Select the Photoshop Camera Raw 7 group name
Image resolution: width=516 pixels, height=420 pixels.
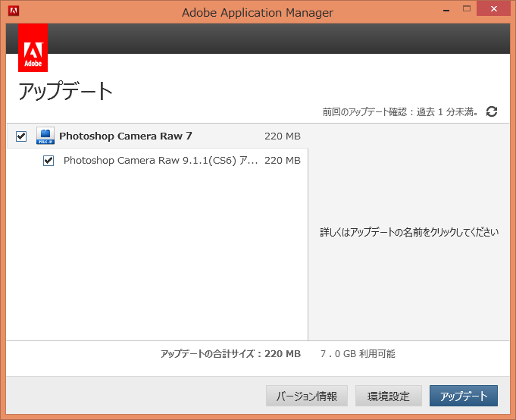pos(126,136)
